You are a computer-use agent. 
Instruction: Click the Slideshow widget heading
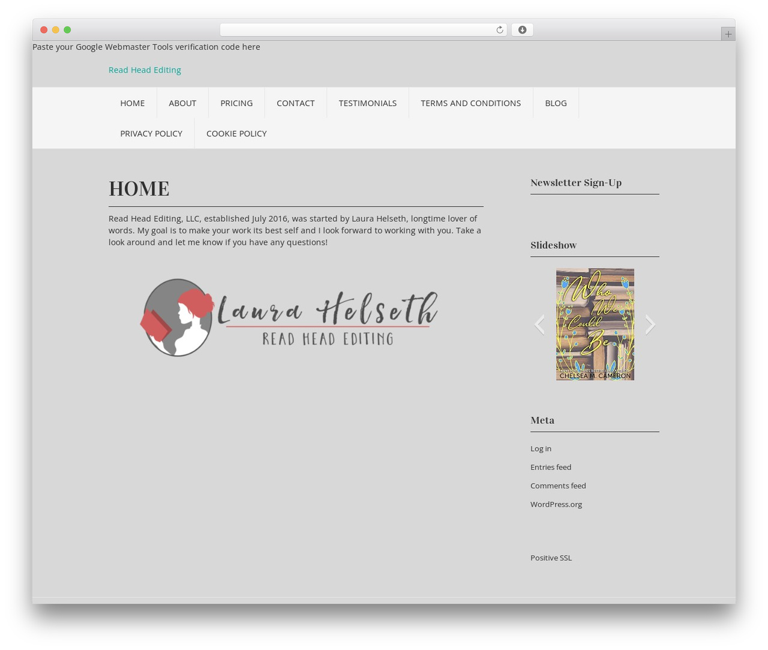(x=553, y=245)
